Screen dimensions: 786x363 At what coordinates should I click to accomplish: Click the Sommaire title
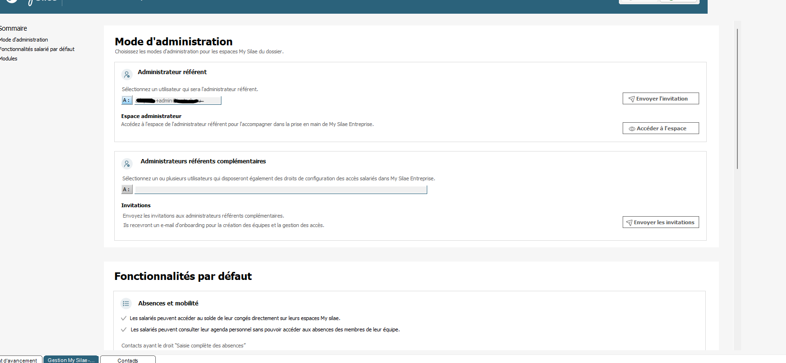coord(13,28)
